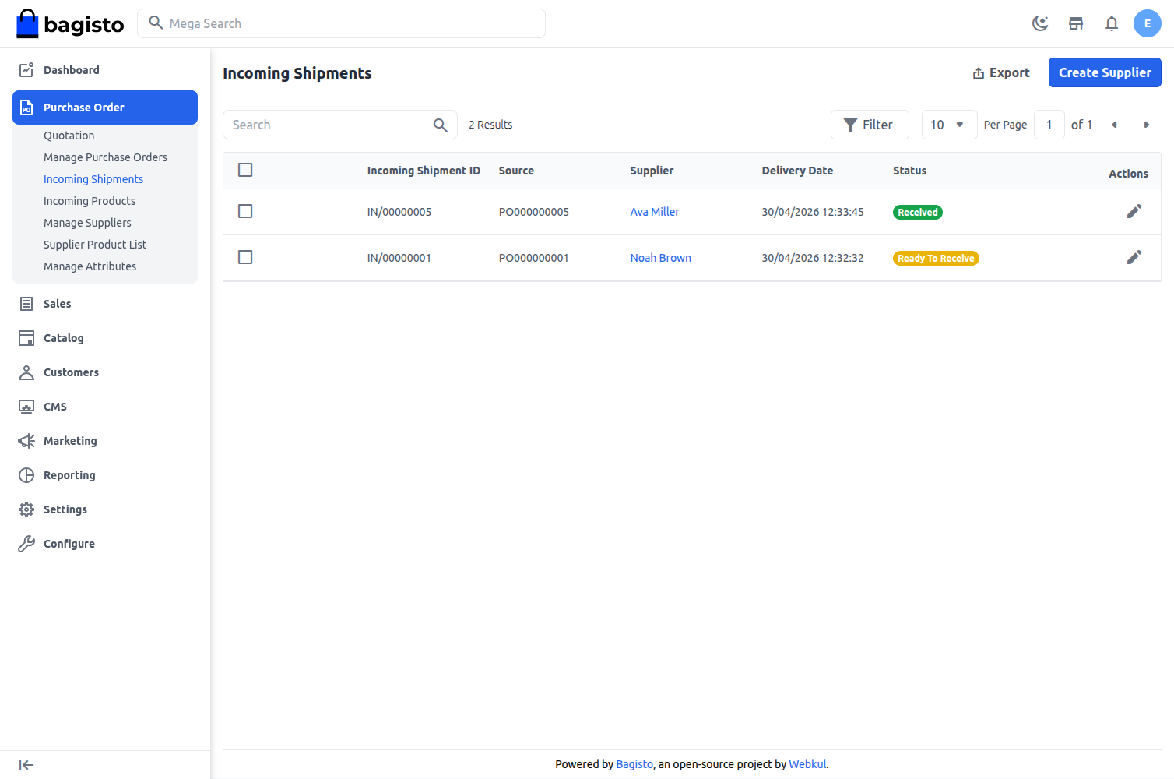
Task: Select the Reporting icon
Action: pyautogui.click(x=26, y=474)
